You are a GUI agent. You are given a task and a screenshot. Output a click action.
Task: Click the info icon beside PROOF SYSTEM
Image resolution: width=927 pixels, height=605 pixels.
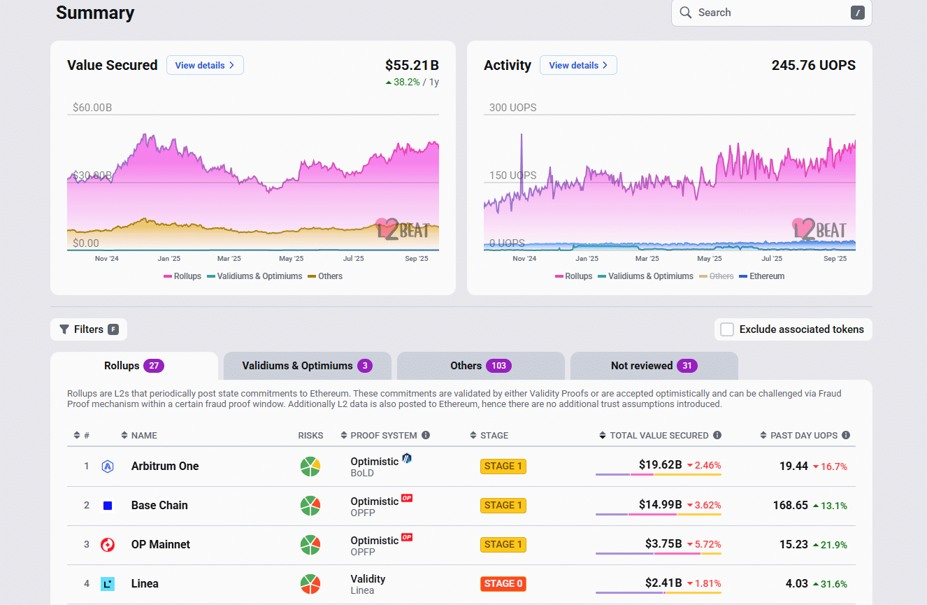(426, 435)
